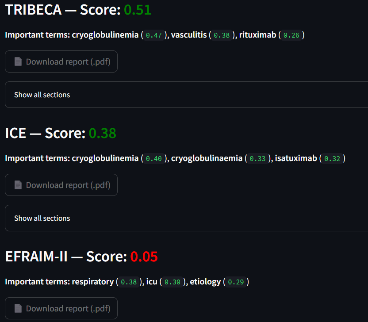The width and height of the screenshot is (368, 322).
Task: Click the document icon in ICE's download button
Action: tap(18, 185)
